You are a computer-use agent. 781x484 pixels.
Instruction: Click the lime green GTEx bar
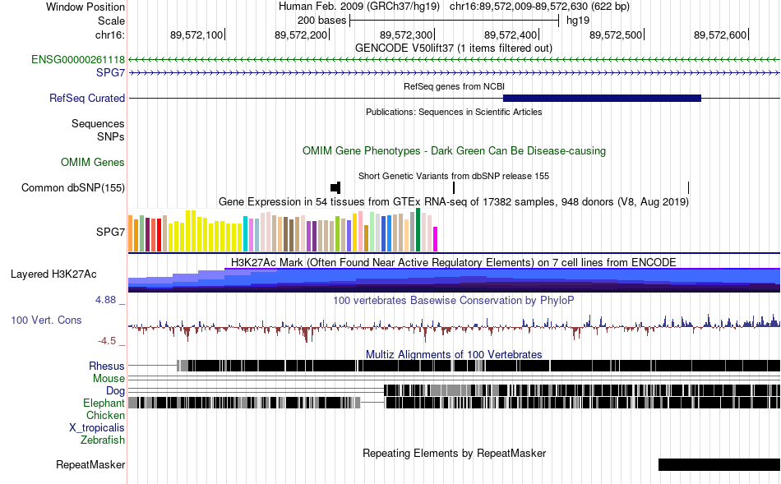coord(337,233)
